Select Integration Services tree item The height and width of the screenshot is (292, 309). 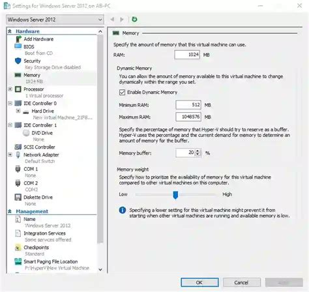44,233
